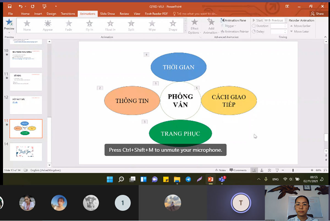Select the Fly In animation effect
Viewport: 330px width, 221px height.
point(89,25)
